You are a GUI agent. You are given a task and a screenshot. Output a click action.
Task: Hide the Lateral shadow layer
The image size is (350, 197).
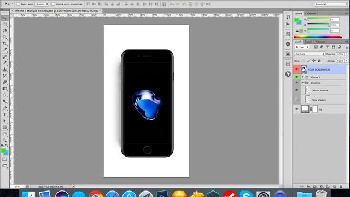[296, 90]
